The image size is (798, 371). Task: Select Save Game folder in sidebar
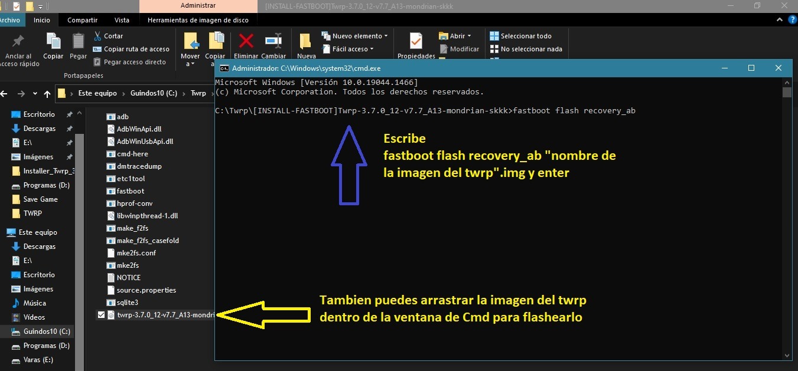(x=35, y=199)
